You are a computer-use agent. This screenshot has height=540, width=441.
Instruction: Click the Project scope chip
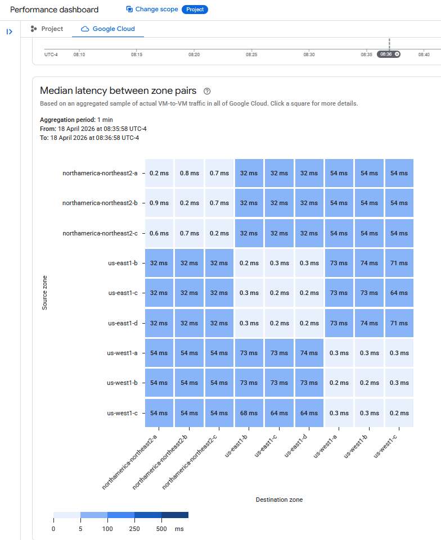tap(195, 10)
